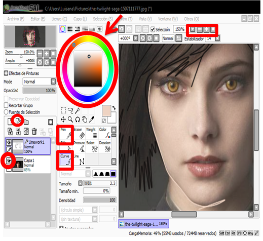Hide the Linework1 layer with its eye icon
Screen dimensions: 263x241
pyautogui.click(x=9, y=143)
